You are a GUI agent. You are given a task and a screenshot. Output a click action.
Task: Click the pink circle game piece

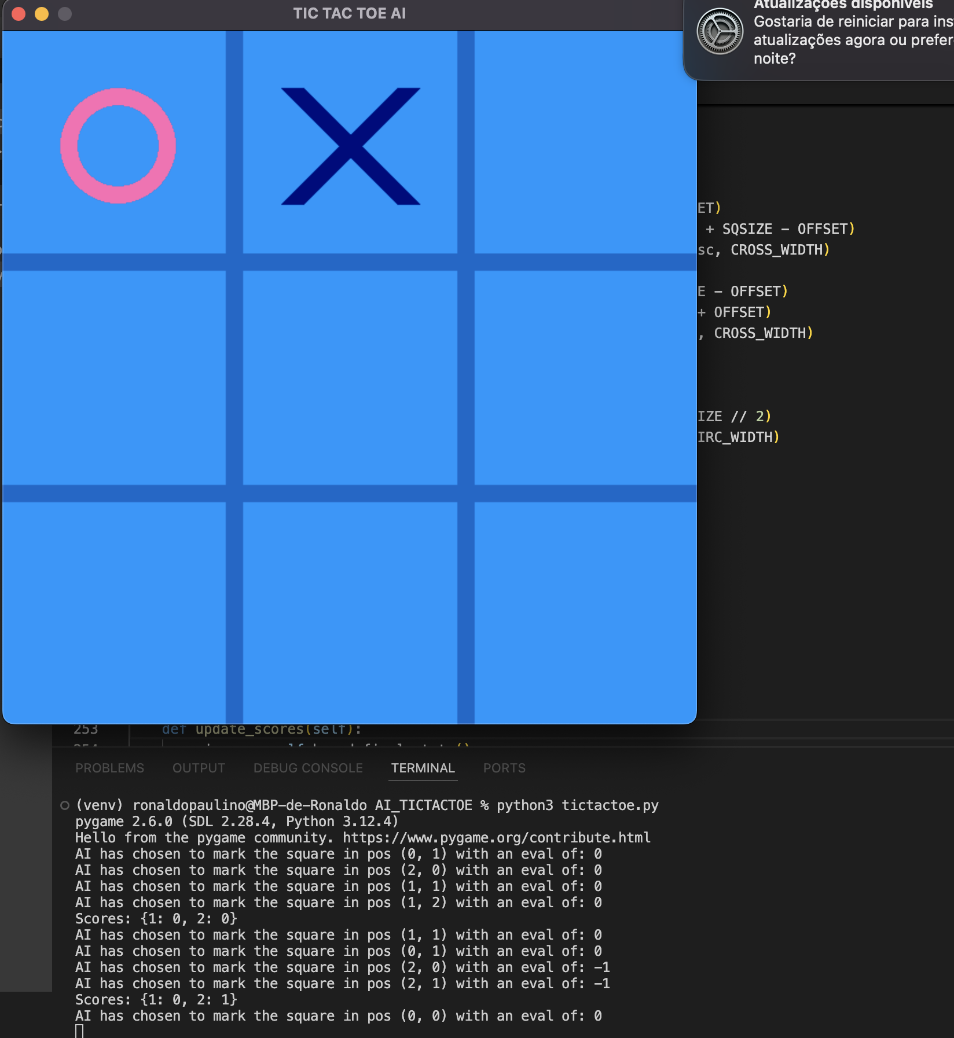(x=118, y=146)
